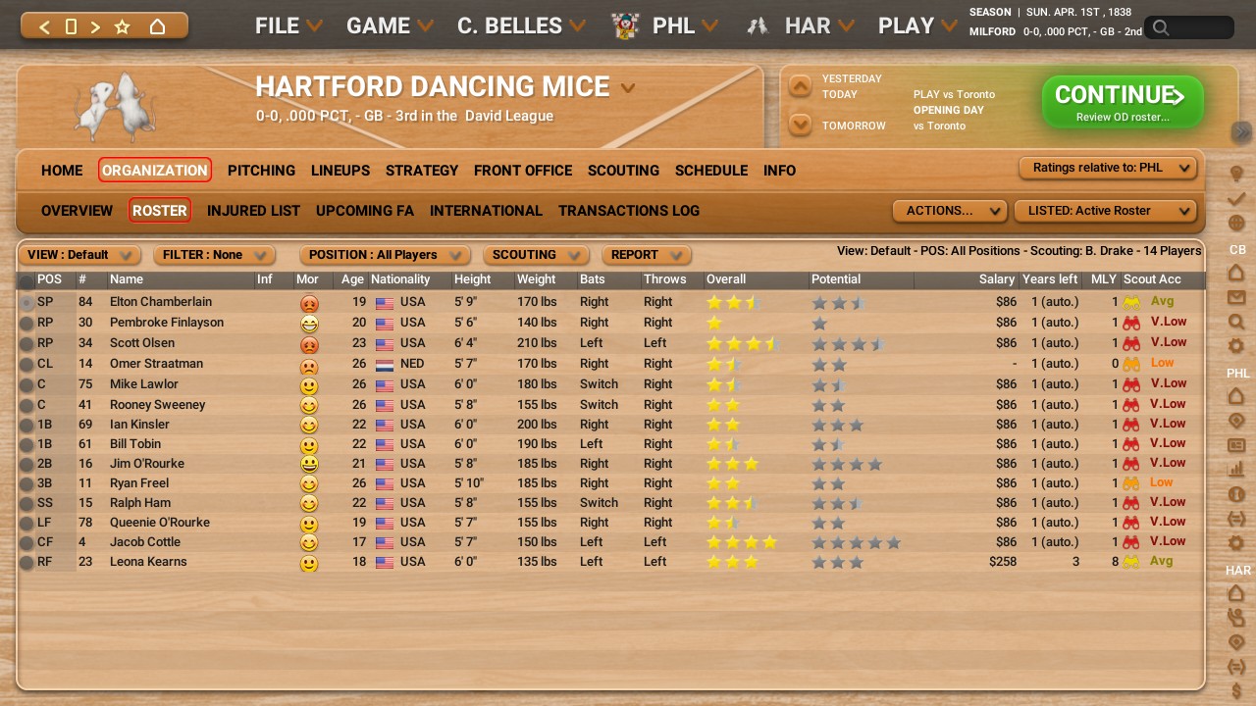Switch to the INJURED LIST tab
The height and width of the screenshot is (706, 1256).
click(x=253, y=211)
